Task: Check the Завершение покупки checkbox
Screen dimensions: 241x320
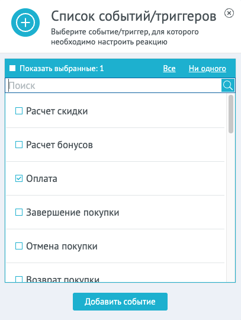Action: [19, 212]
